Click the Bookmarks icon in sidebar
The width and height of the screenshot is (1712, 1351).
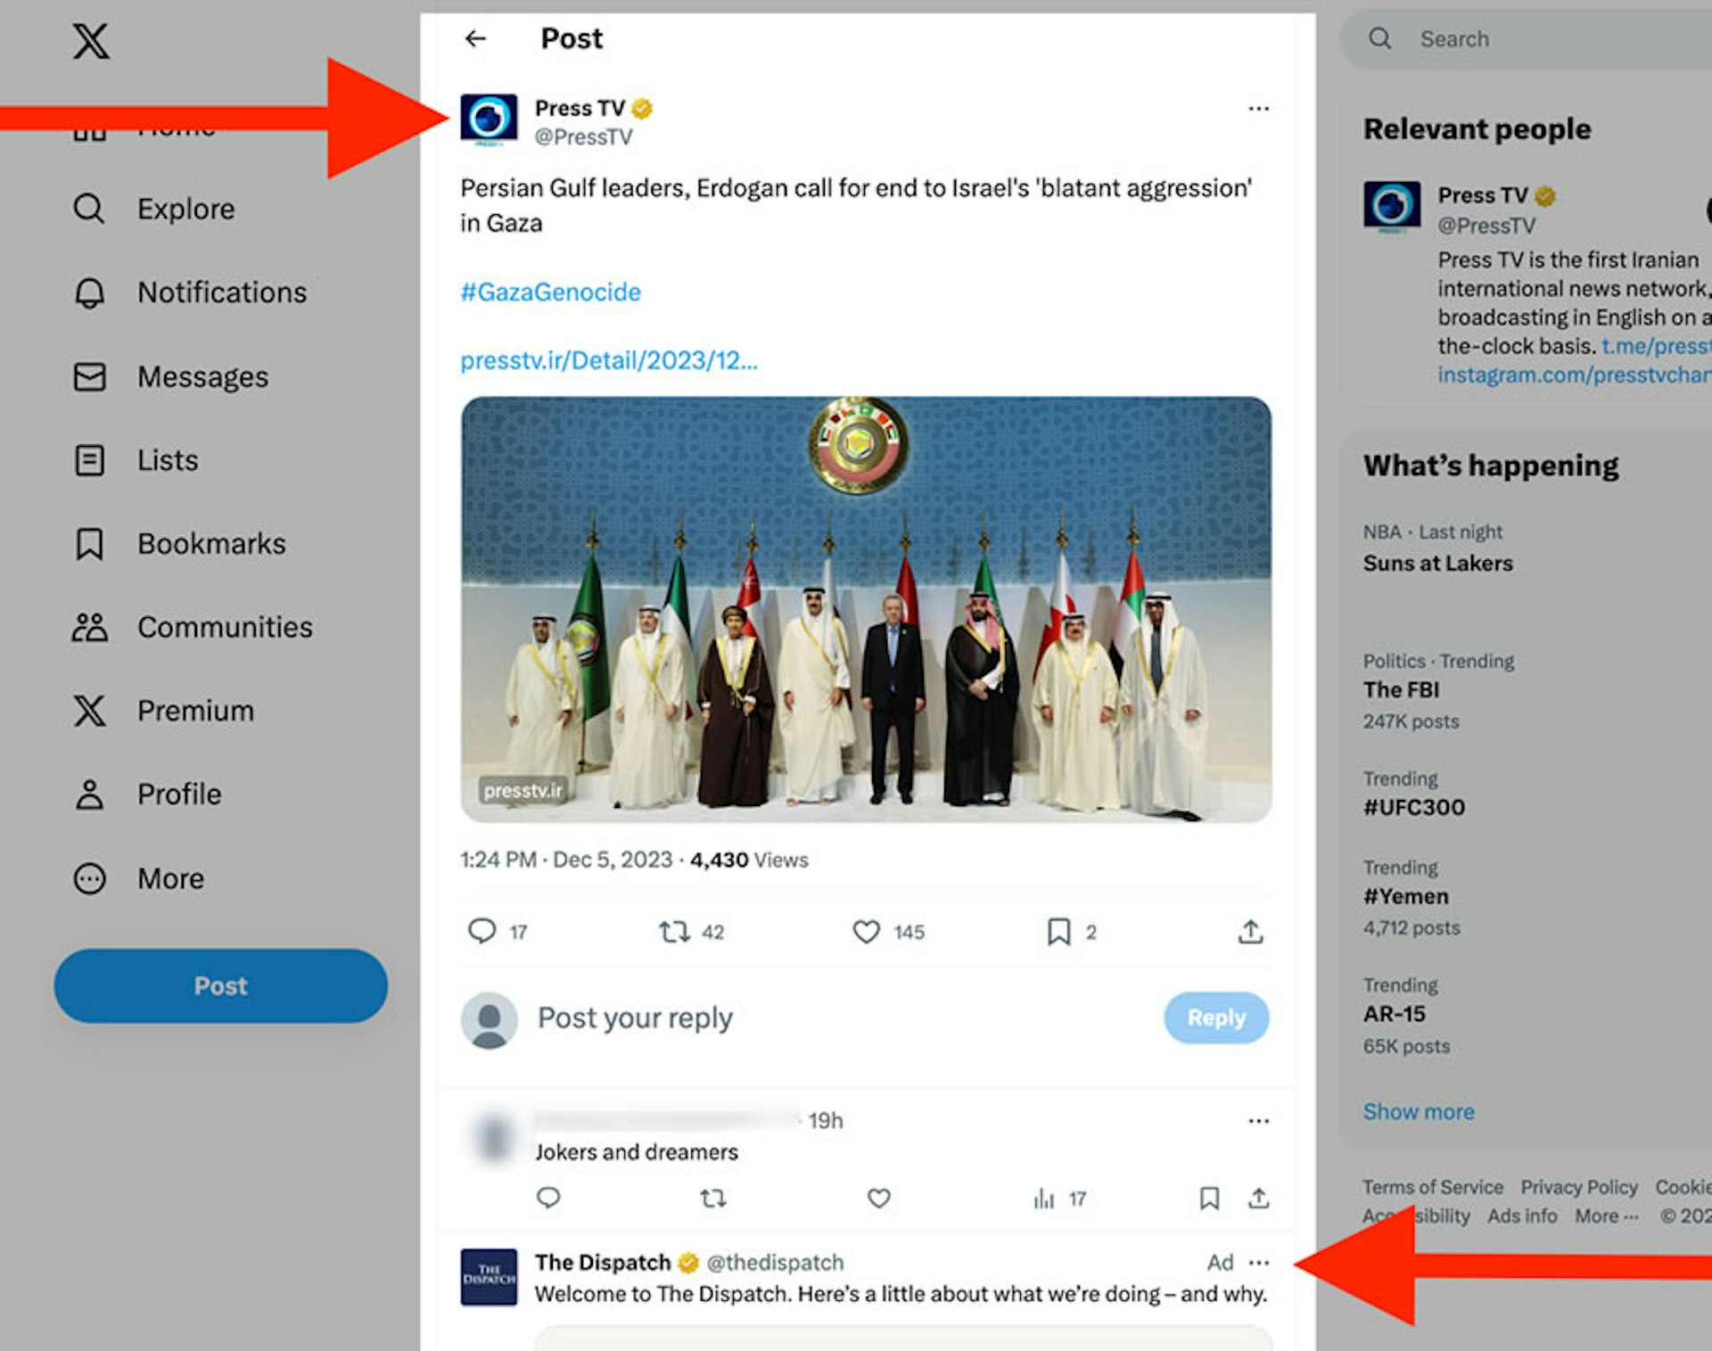coord(89,544)
